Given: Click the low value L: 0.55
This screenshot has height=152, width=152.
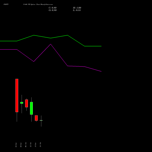Looking at the screenshot, I should click(77, 10).
